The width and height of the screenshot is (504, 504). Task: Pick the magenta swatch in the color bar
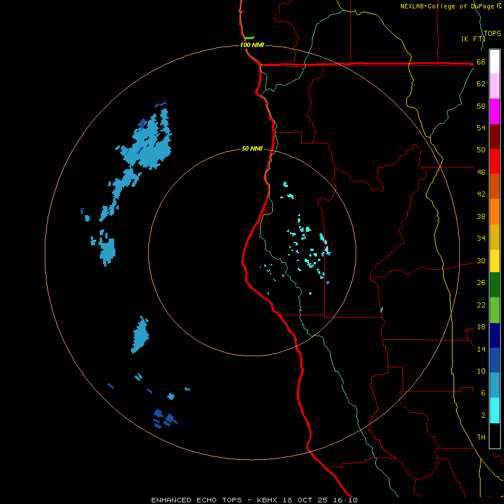tap(494, 111)
